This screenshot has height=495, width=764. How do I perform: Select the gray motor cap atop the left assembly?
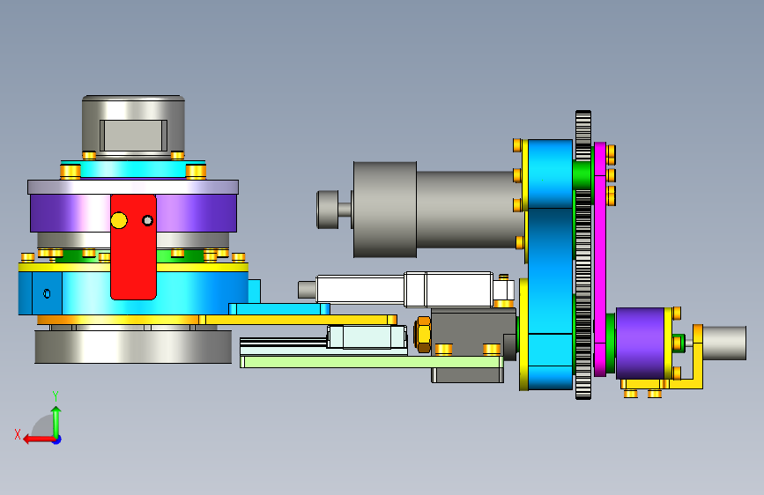pos(133,127)
